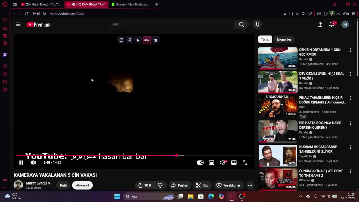Mute the video volume

33,162
